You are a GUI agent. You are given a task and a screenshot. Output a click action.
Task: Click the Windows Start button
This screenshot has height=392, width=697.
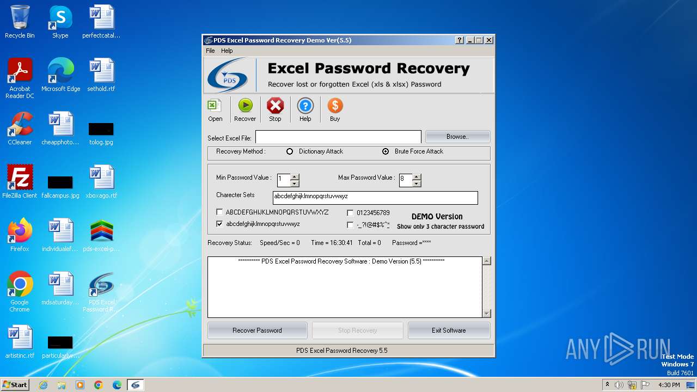[x=15, y=384]
